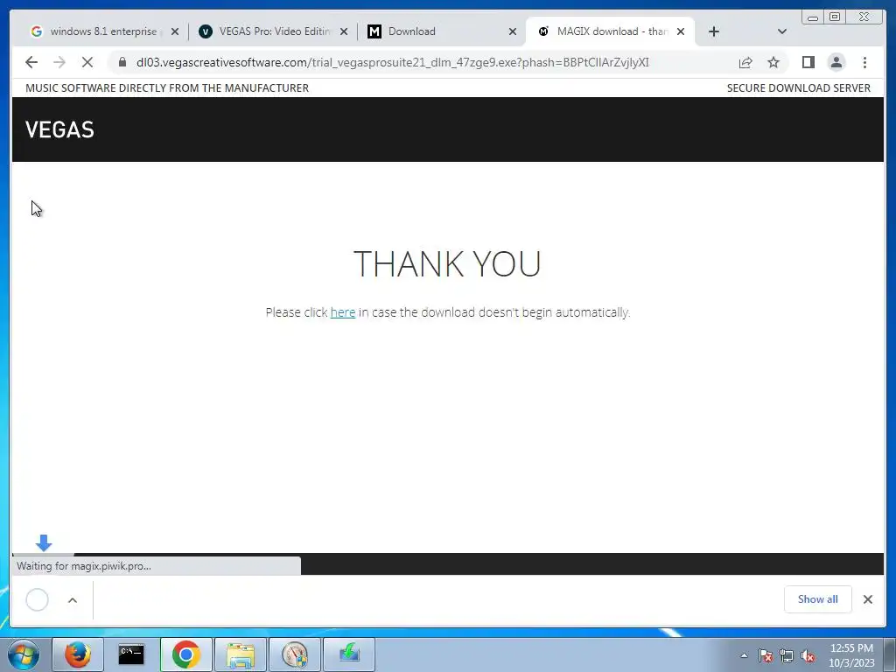Open the tab search dropdown arrow
Viewport: 896px width, 672px height.
782,31
